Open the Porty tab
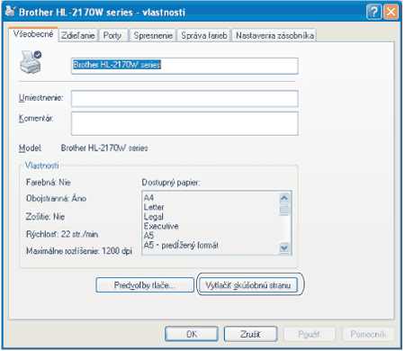Viewport: 405px width, 351px height. [x=112, y=35]
